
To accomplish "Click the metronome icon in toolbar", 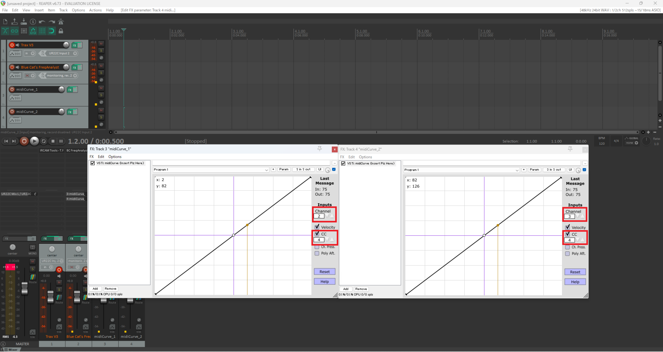I will tap(61, 22).
